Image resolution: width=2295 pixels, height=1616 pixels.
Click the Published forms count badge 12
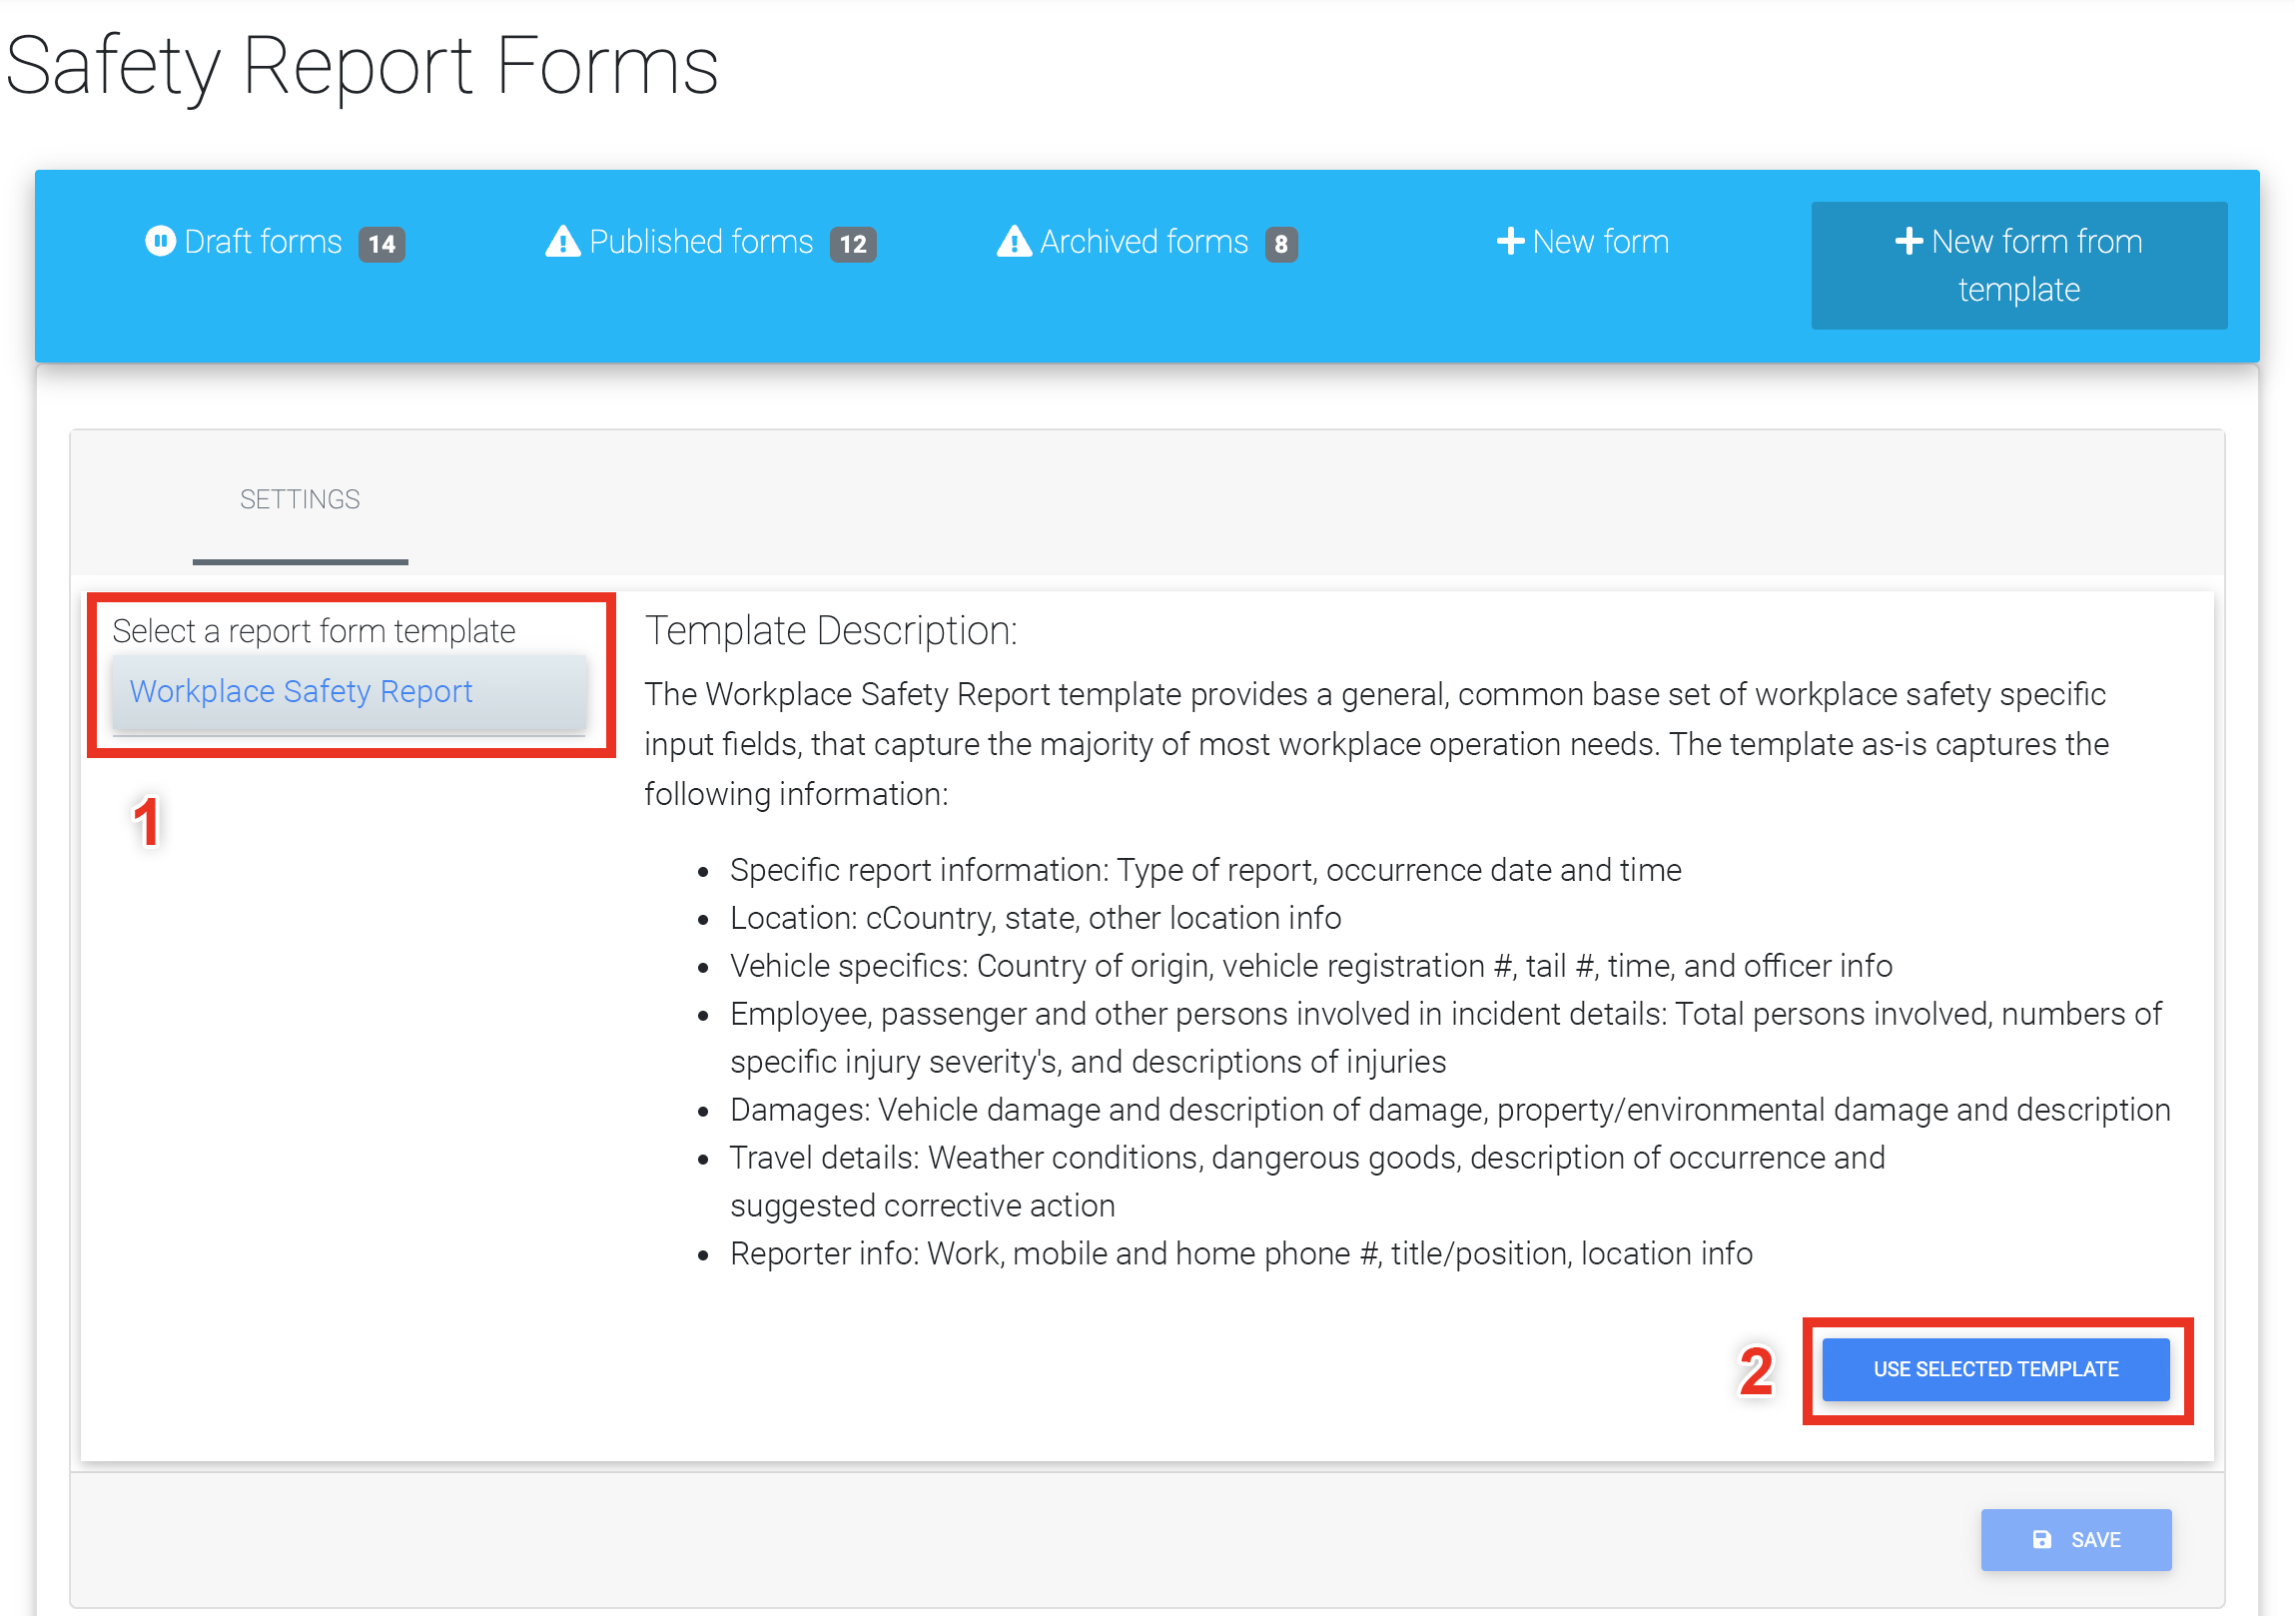pyautogui.click(x=853, y=244)
